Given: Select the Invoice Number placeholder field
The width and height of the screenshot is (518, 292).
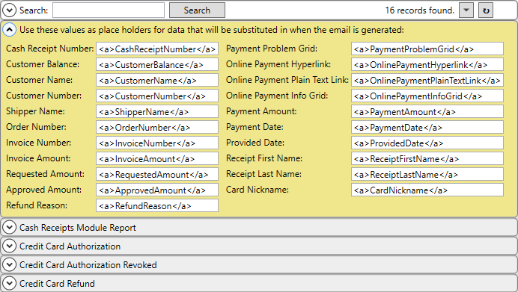Looking at the screenshot, I should (157, 143).
